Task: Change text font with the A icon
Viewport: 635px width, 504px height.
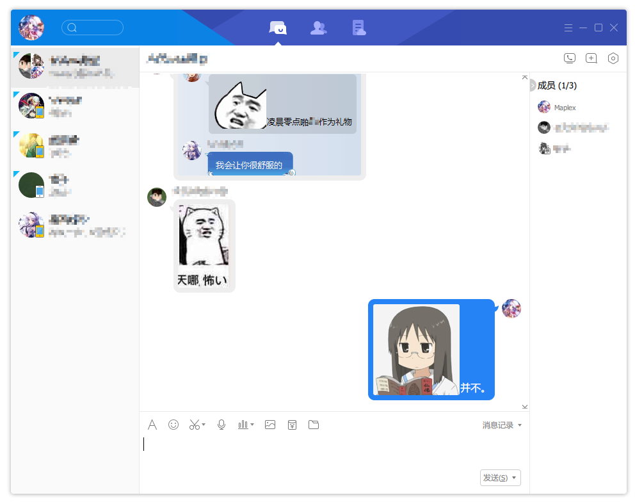Action: [152, 425]
